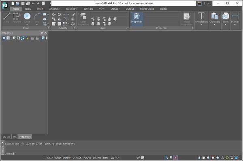Open Layer Properties manager
Screen dimensions: 243x161
(83, 19)
